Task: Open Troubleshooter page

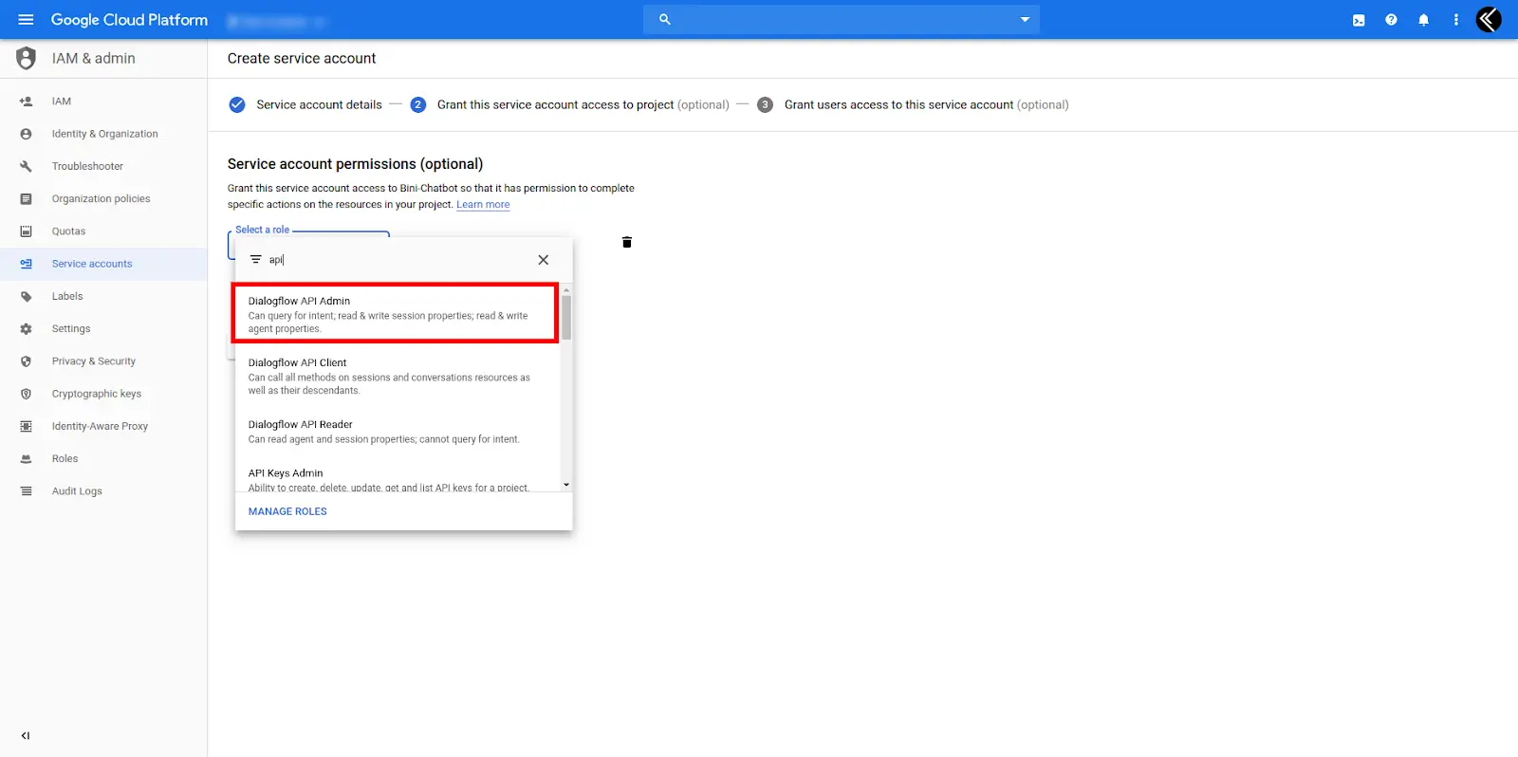Action: (x=87, y=166)
